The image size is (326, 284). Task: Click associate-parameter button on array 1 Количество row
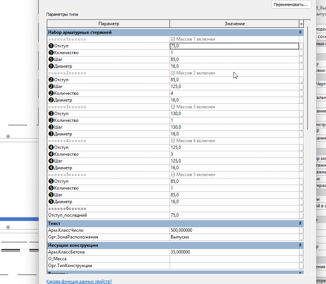click(x=301, y=53)
